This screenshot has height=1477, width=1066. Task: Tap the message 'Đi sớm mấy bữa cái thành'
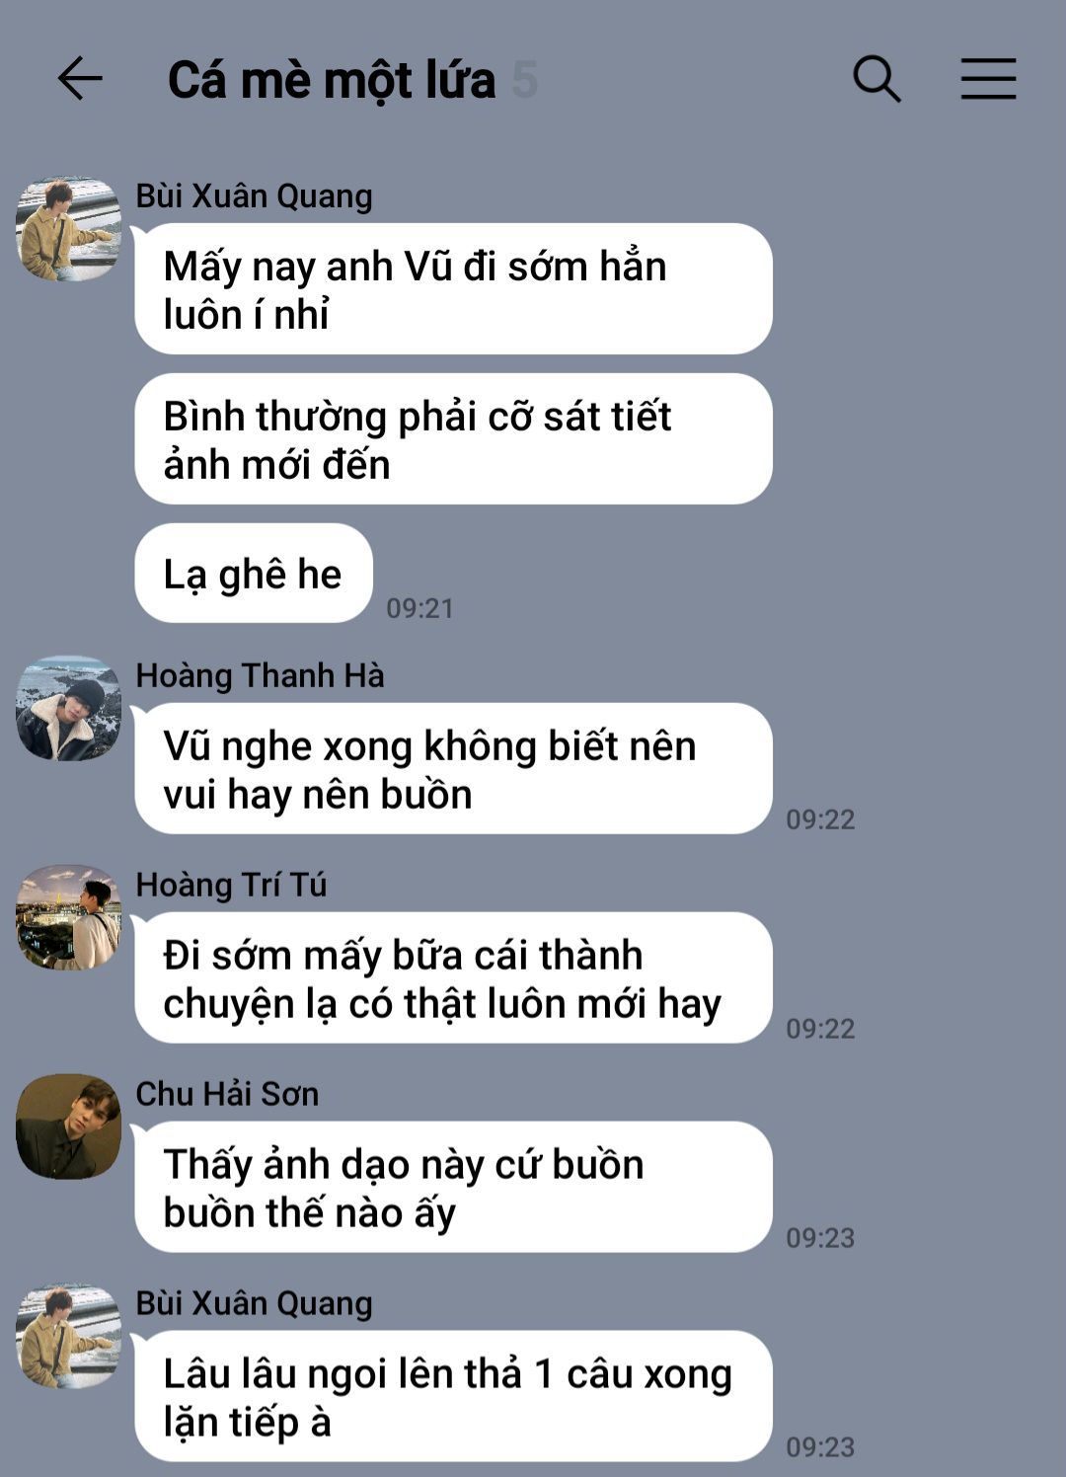(x=453, y=978)
